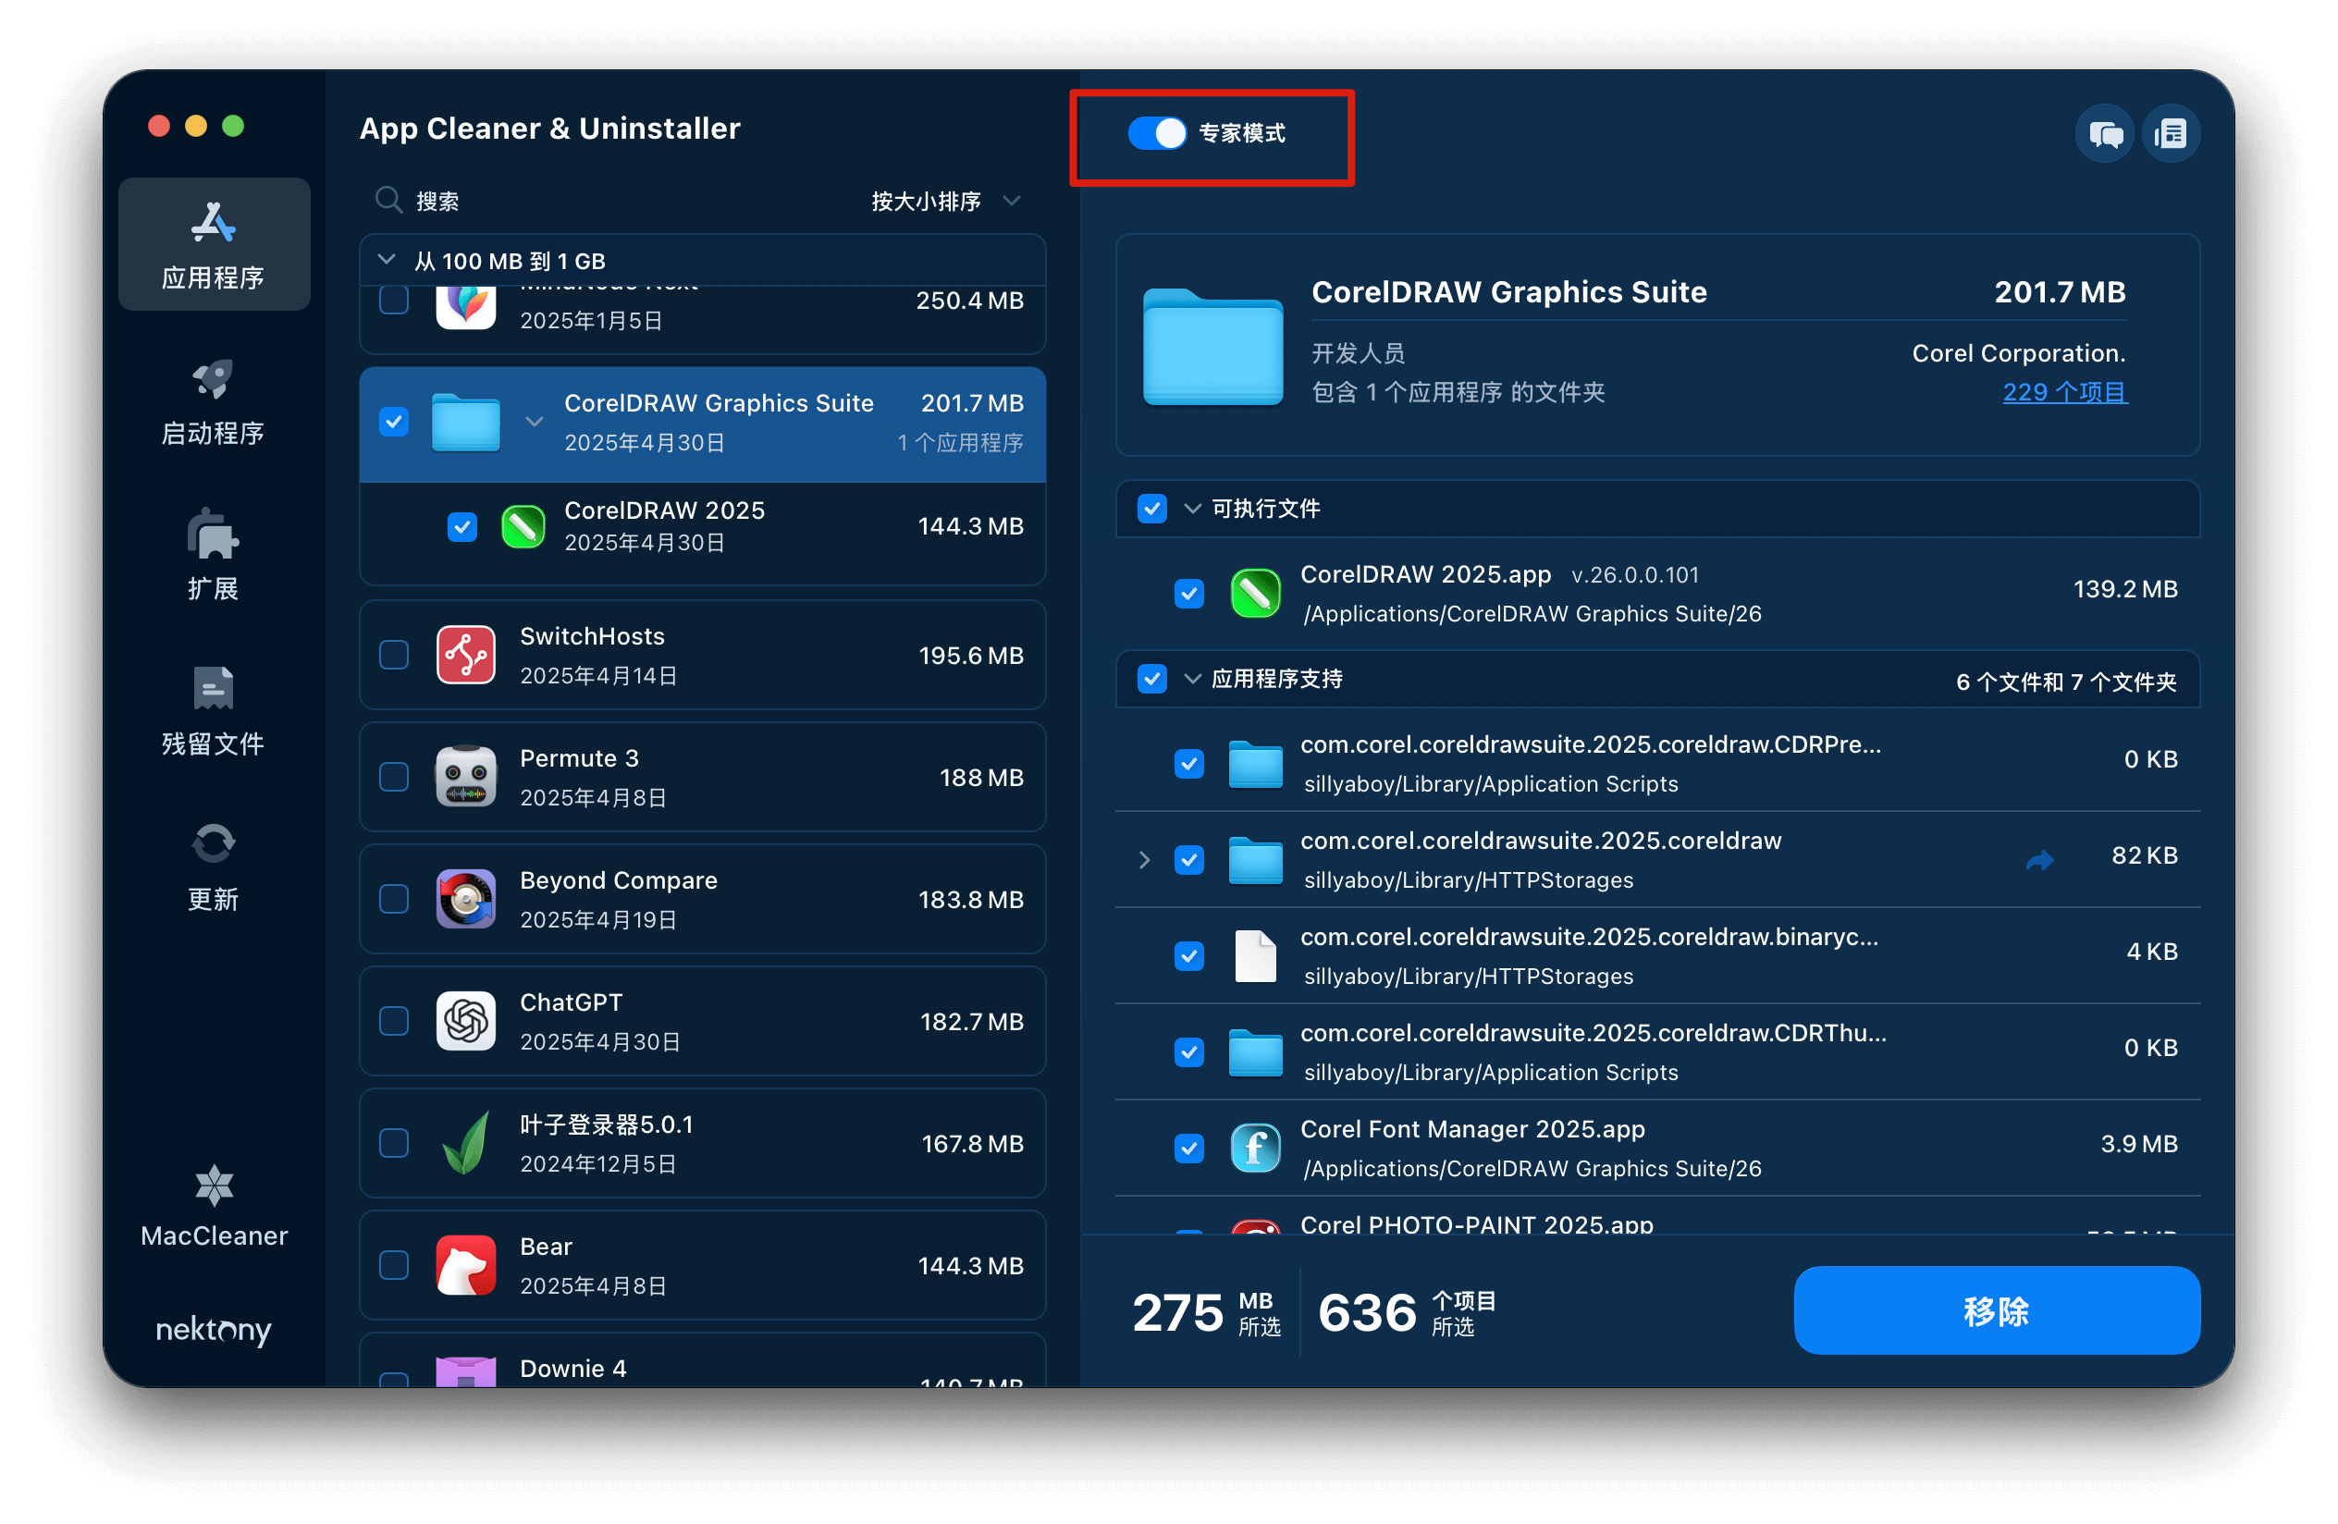This screenshot has width=2338, height=1524.
Task: Click the Bear app icon
Action: [x=465, y=1265]
